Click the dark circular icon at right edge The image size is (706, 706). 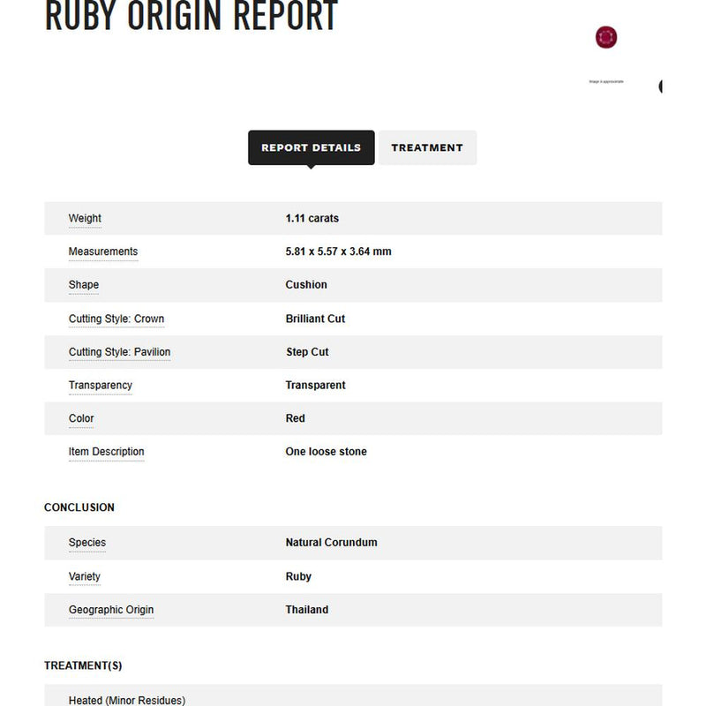click(660, 86)
